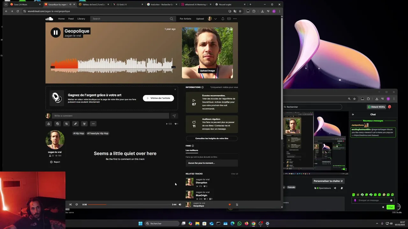Go to SoundCloud Home
The height and width of the screenshot is (229, 408).
(61, 19)
